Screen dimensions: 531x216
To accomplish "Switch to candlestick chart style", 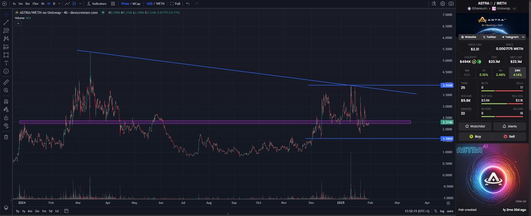I will pos(74,4).
